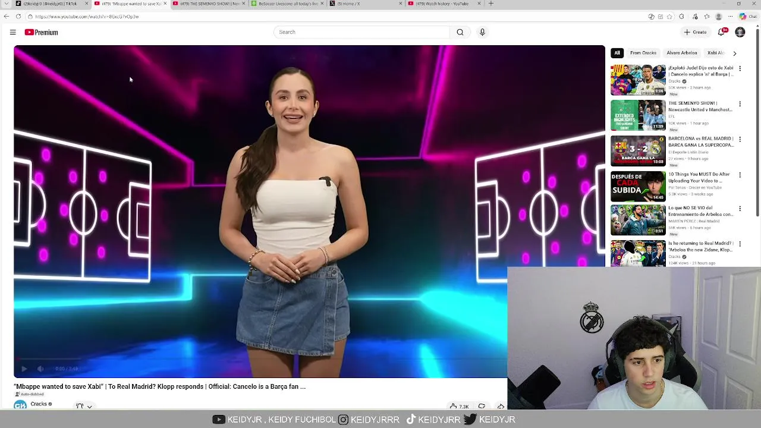Open options for THE SEMENYO SHOW video

coord(740,105)
